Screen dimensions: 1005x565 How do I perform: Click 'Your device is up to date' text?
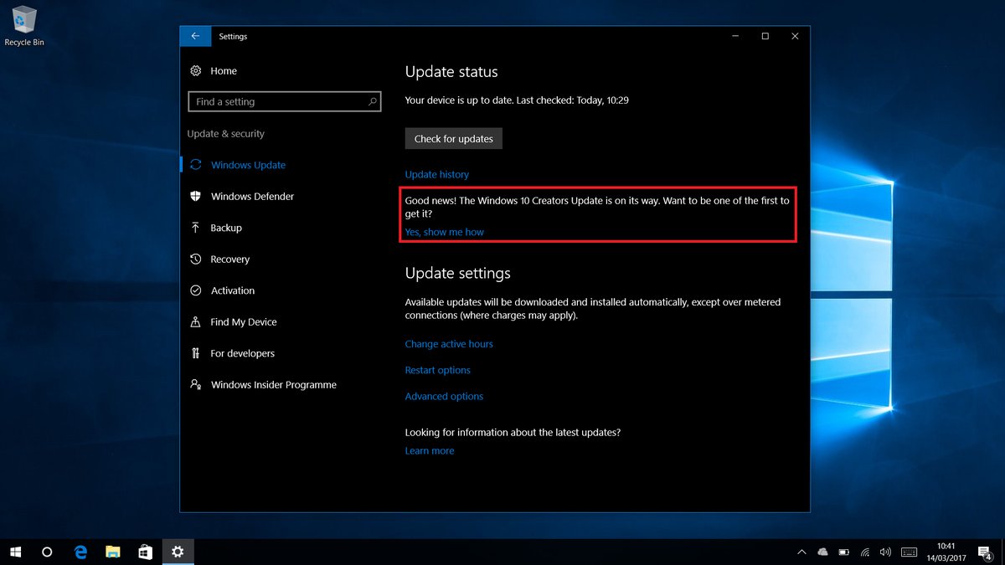pyautogui.click(x=459, y=100)
